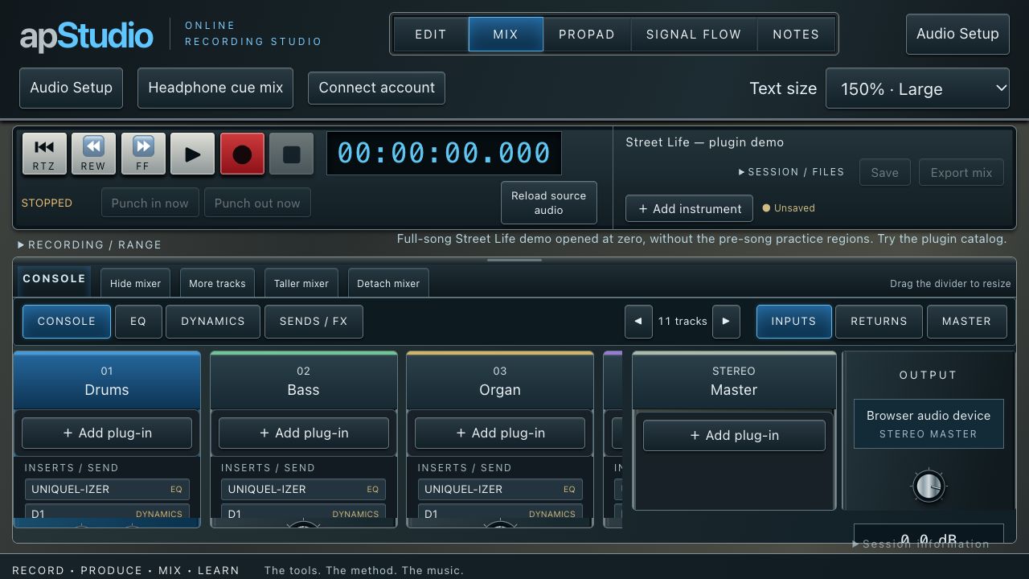Click Connect account
Viewport: 1029px width, 579px height.
pos(376,88)
